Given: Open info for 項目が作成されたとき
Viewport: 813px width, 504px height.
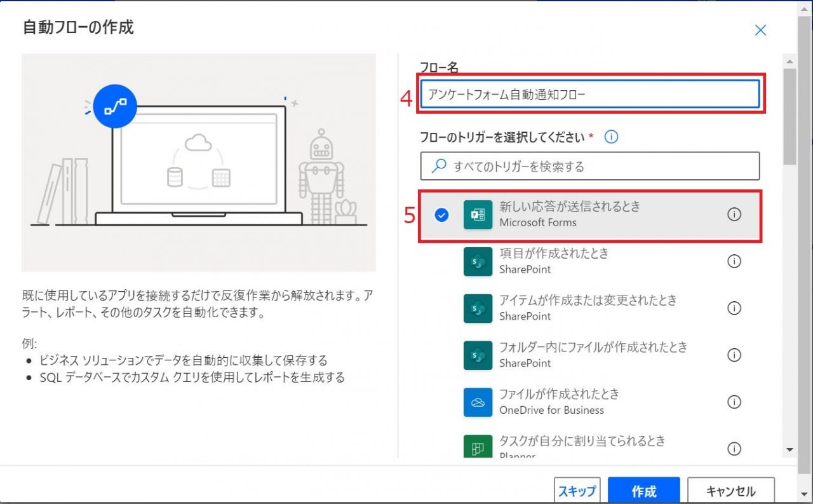Looking at the screenshot, I should 734,261.
